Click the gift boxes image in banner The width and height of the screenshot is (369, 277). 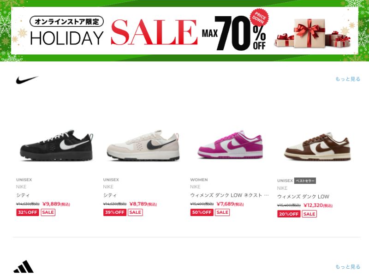[x=313, y=33]
